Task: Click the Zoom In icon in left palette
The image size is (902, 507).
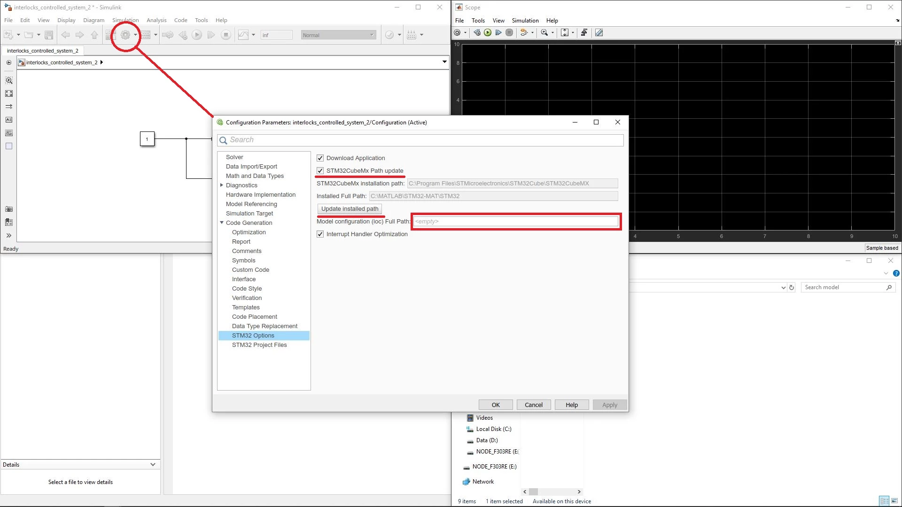Action: [9, 80]
